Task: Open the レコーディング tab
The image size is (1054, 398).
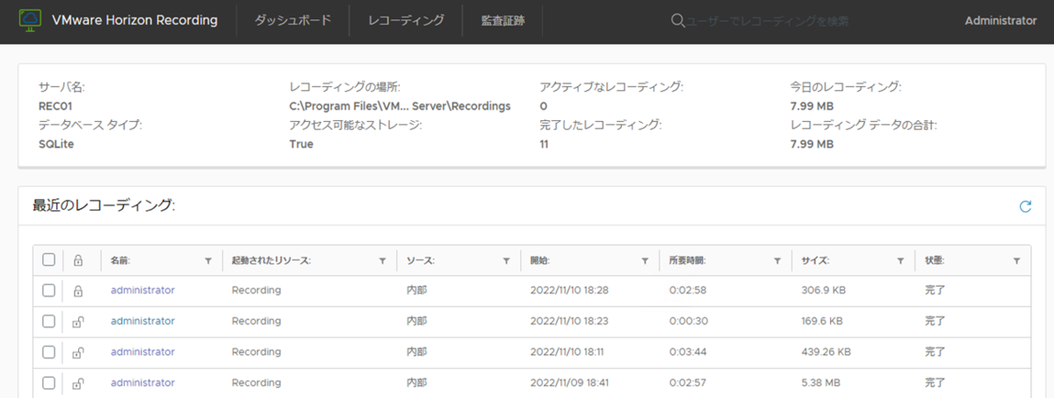Action: (406, 20)
